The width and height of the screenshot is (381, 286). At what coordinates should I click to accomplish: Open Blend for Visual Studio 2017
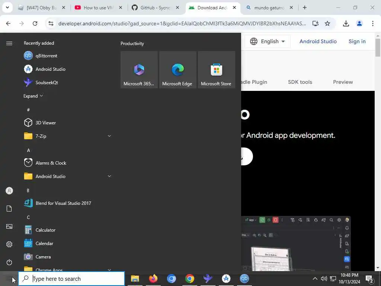[68, 203]
